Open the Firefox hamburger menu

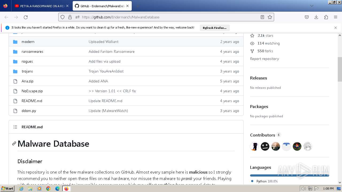tap(336, 17)
